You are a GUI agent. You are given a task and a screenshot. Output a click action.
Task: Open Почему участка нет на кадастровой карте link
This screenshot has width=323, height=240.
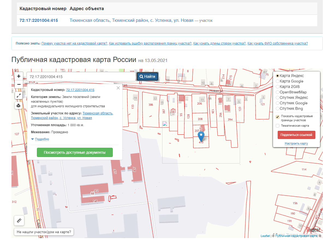pyautogui.click(x=74, y=43)
